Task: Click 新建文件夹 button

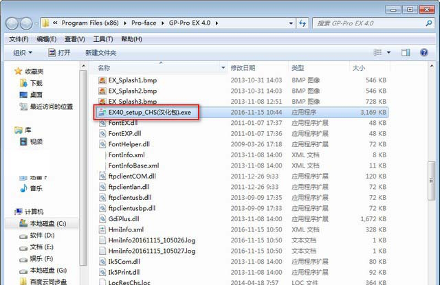Action: pos(101,52)
